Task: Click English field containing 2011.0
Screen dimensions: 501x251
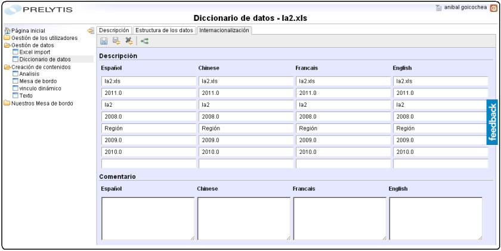Action: [441, 93]
